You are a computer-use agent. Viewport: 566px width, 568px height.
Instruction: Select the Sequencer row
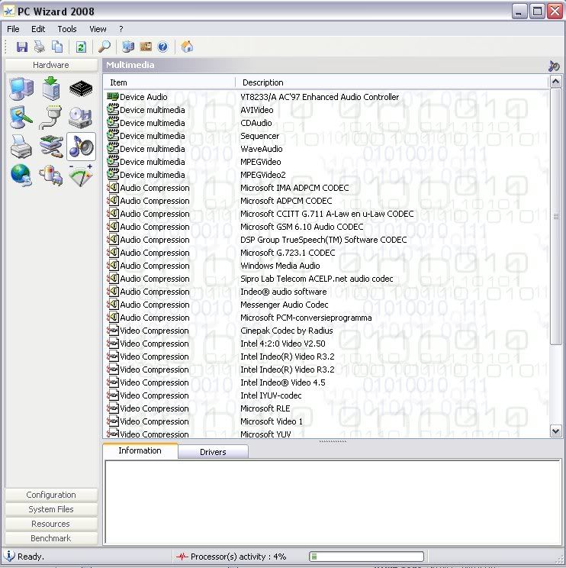327,136
